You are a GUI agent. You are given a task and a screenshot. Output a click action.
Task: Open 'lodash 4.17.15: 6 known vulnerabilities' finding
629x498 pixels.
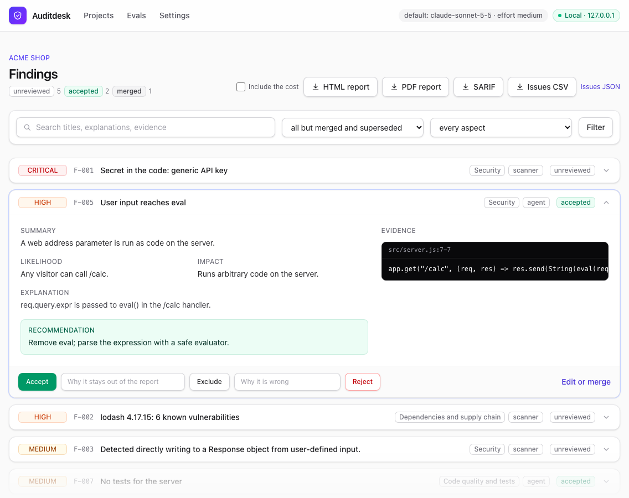[x=170, y=417]
